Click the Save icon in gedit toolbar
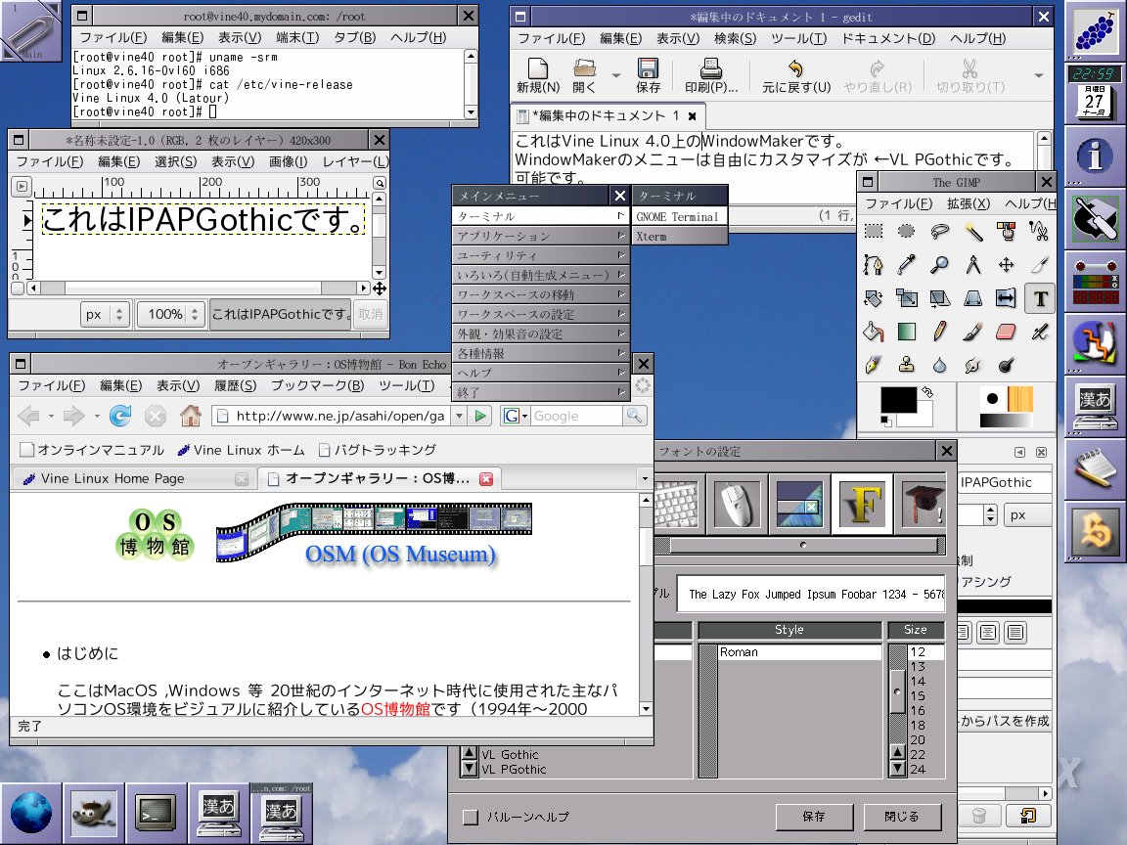This screenshot has width=1127, height=845. [x=648, y=69]
